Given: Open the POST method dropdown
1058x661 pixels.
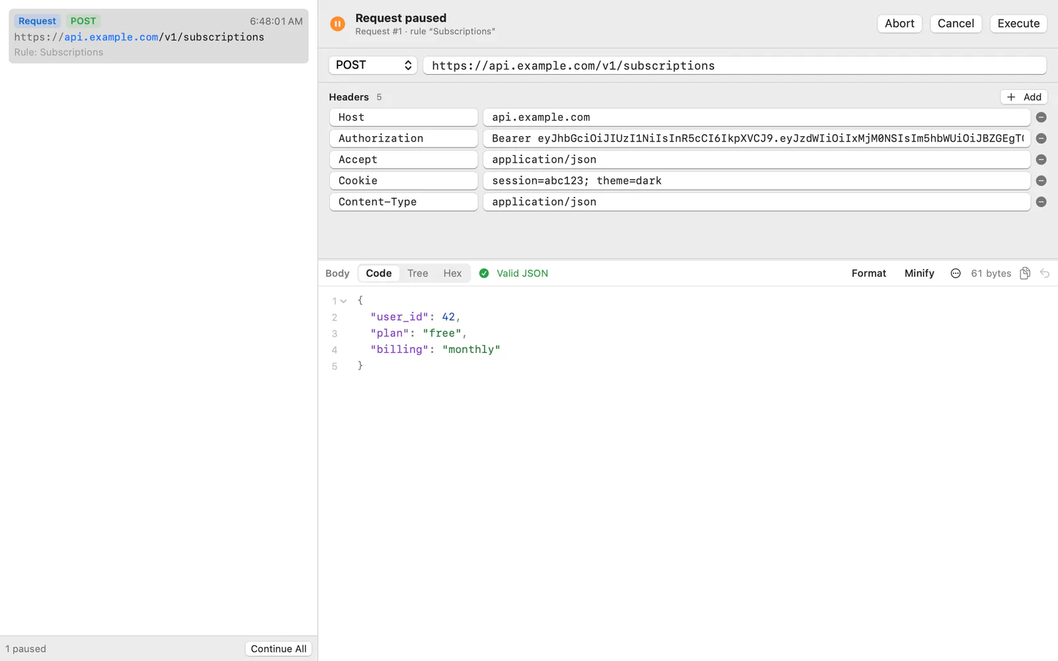Looking at the screenshot, I should tap(373, 65).
